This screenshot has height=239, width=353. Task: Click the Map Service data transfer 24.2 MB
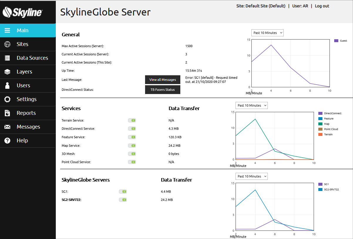pyautogui.click(x=174, y=146)
